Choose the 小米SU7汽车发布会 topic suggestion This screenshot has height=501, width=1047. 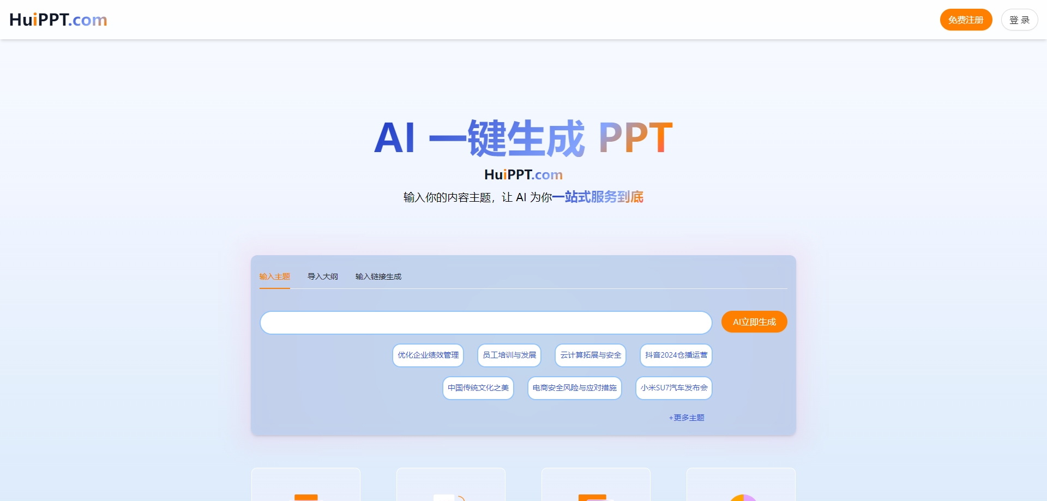pyautogui.click(x=673, y=388)
